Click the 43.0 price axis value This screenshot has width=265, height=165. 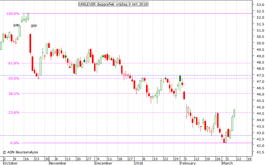point(260,133)
